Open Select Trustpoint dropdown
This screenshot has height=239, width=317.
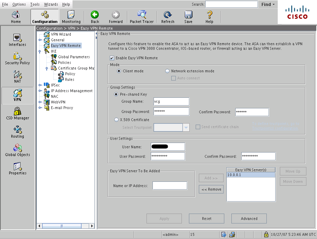(186, 127)
